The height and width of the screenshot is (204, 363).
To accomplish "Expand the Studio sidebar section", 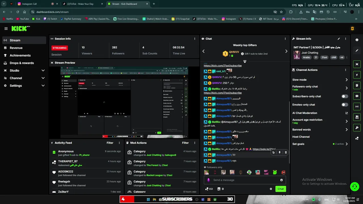I will [43, 71].
